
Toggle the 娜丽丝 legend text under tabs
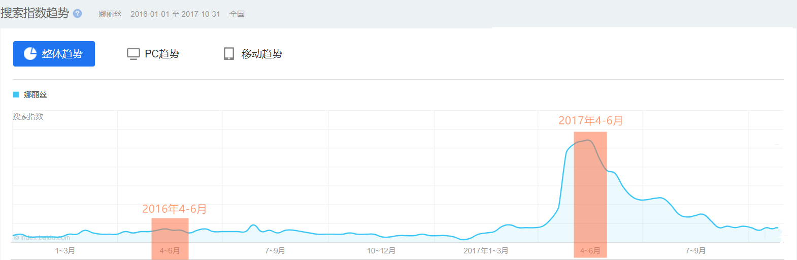point(36,95)
